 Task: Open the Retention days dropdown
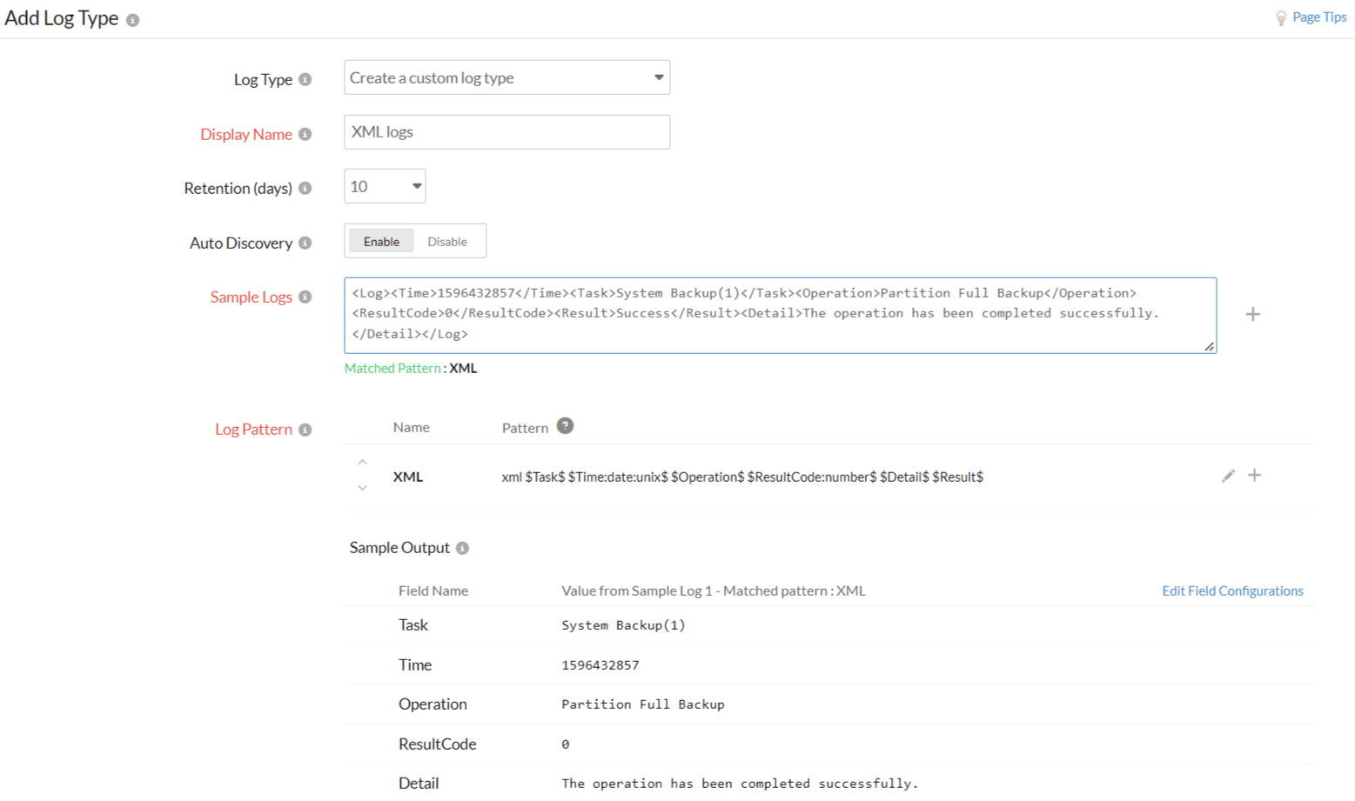pos(385,186)
